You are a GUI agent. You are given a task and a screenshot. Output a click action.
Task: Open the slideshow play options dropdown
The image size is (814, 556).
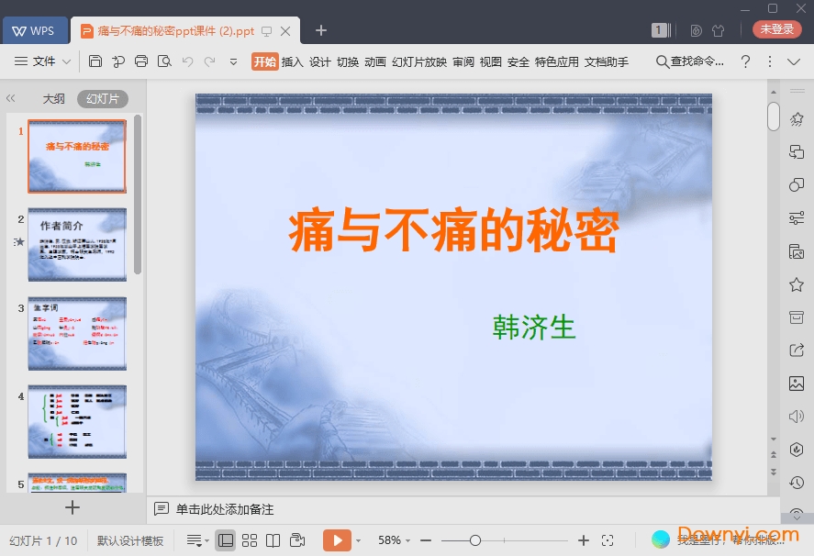(356, 539)
